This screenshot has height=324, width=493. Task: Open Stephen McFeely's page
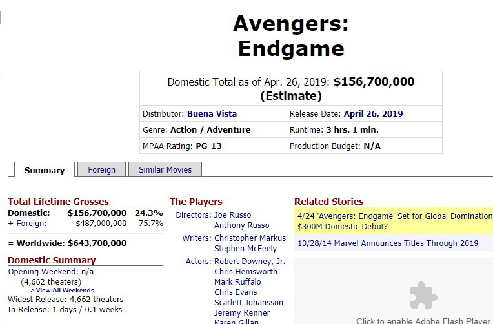pos(245,249)
